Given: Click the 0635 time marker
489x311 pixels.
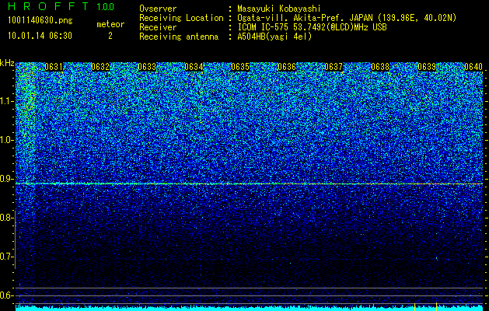Looking at the screenshot, I should pos(240,67).
